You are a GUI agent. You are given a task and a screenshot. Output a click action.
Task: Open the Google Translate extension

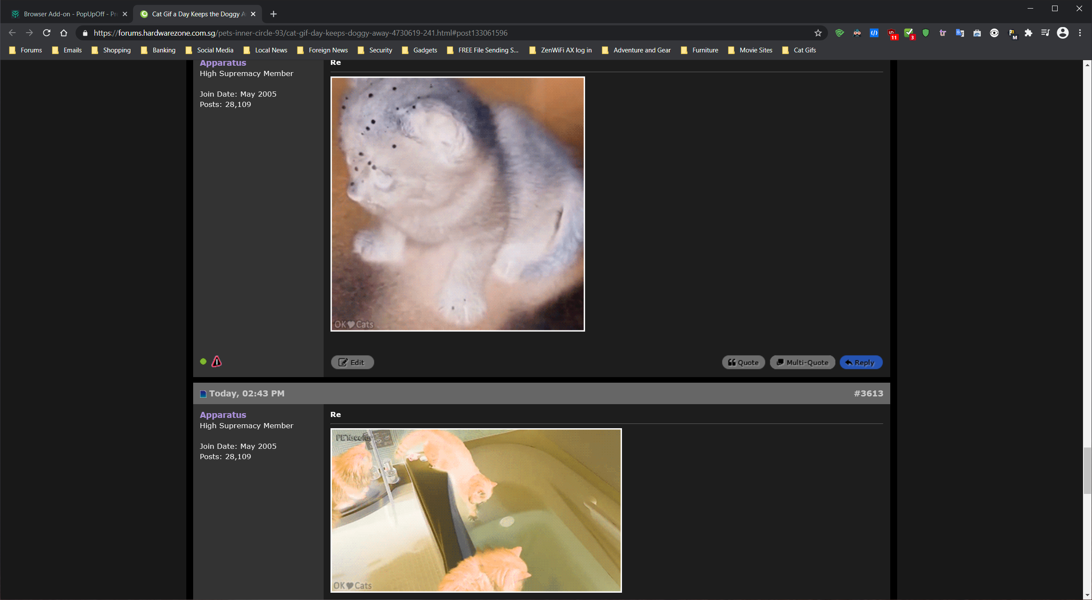pyautogui.click(x=960, y=33)
